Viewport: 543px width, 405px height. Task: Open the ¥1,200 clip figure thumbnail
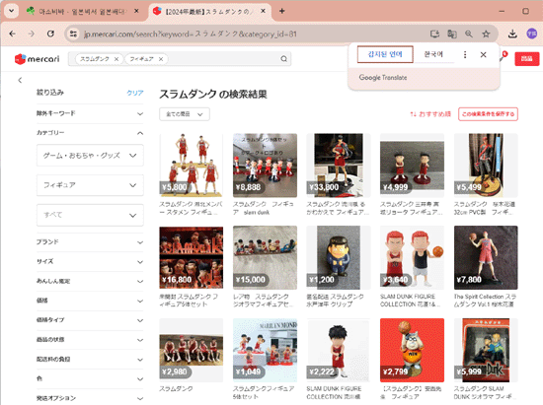point(339,258)
